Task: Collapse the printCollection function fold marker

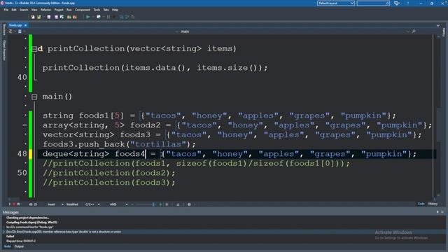Action: (x=34, y=49)
